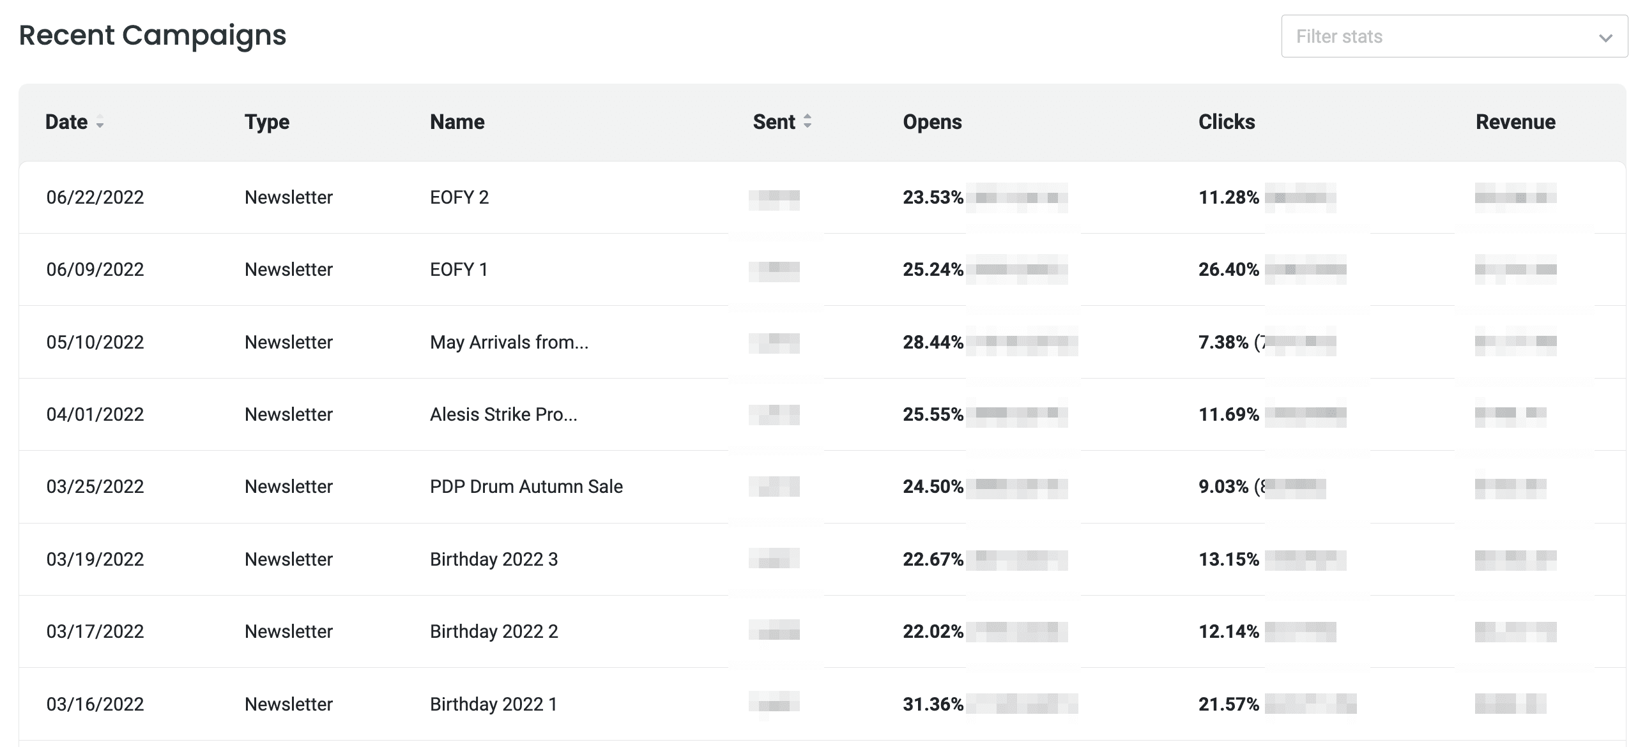Click the 06/22/2022 date cell
This screenshot has height=747, width=1638.
click(x=95, y=197)
